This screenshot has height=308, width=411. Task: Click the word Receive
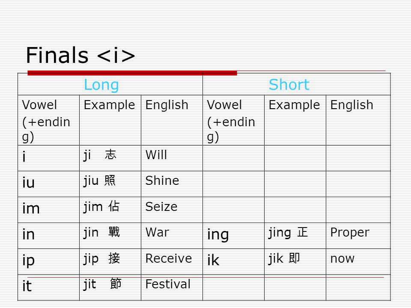[169, 258]
